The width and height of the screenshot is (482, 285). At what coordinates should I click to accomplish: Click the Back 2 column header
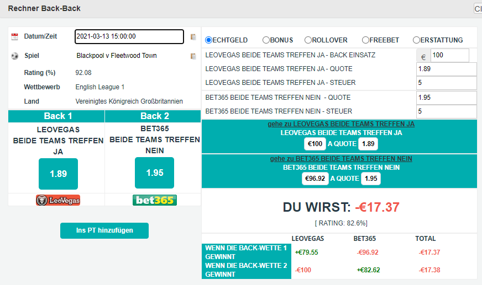pos(153,116)
